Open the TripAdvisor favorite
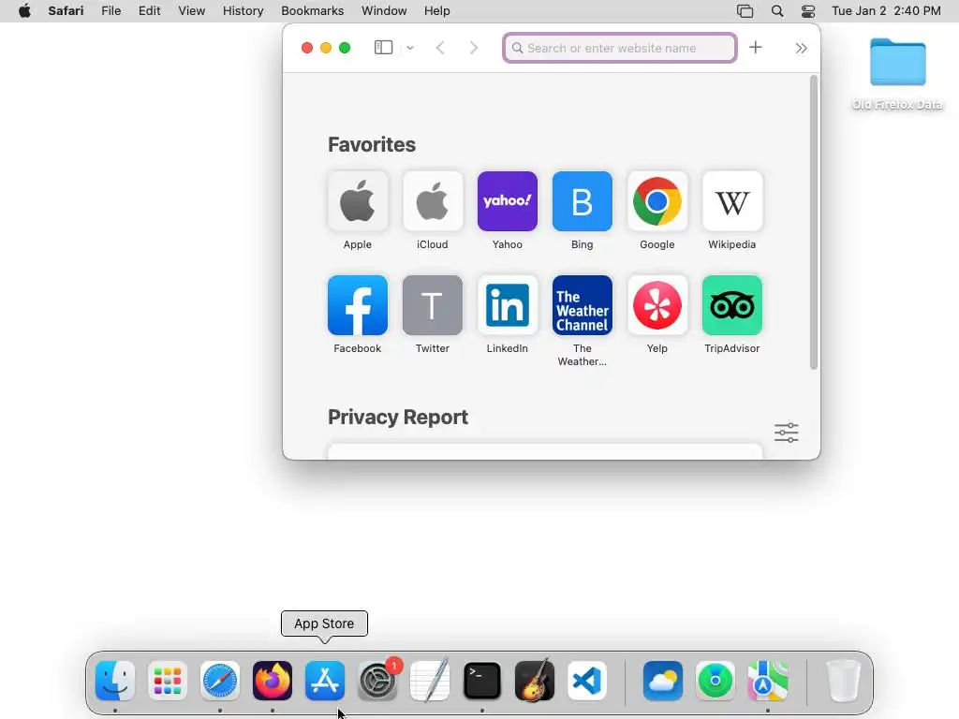The height and width of the screenshot is (719, 959). (x=732, y=305)
